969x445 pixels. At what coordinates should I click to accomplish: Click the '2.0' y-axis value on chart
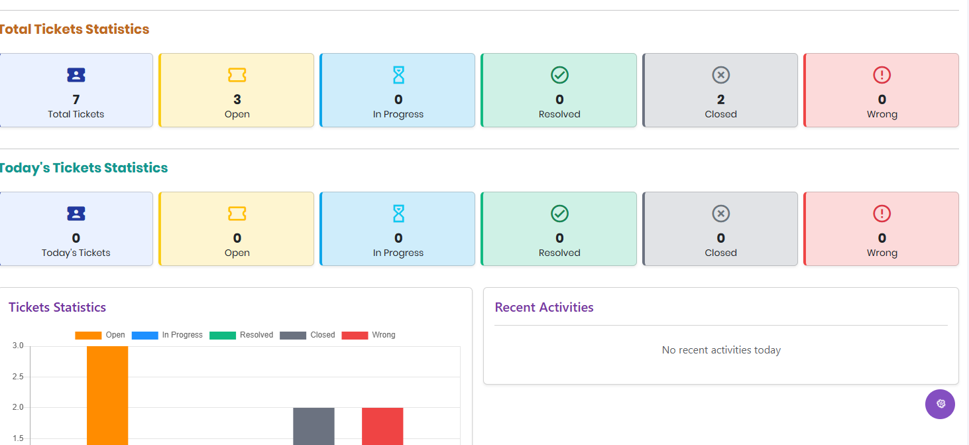point(18,407)
